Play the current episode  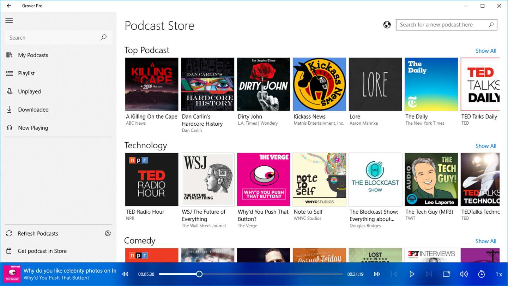click(412, 274)
